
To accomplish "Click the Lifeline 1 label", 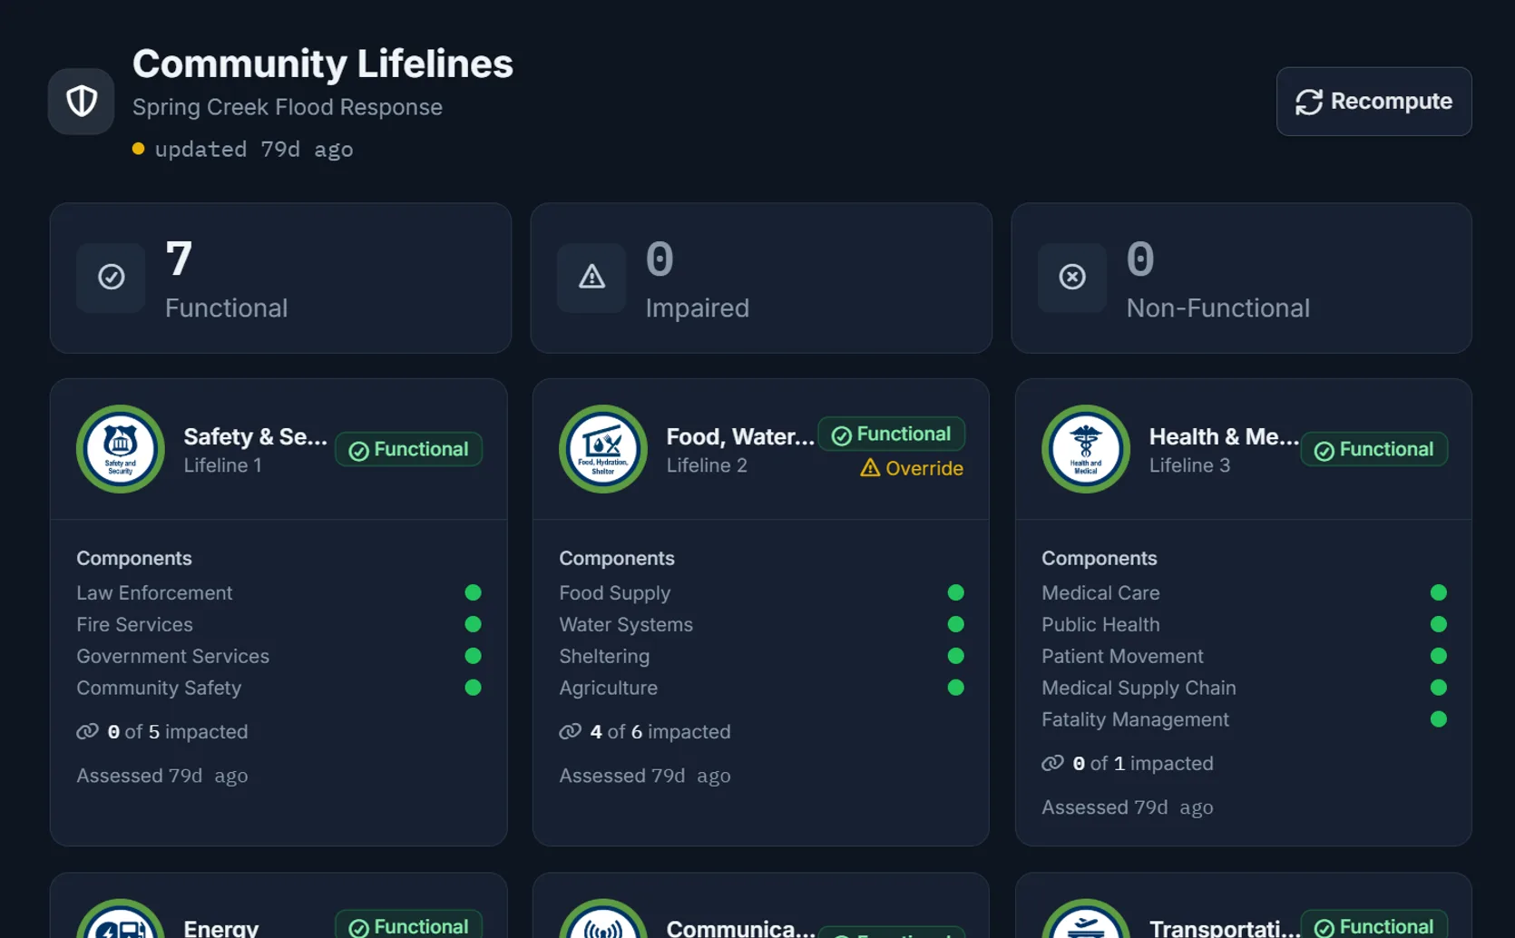I will (x=222, y=465).
